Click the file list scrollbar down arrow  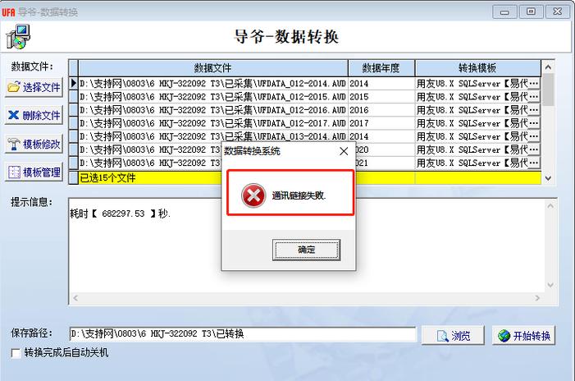pos(548,178)
